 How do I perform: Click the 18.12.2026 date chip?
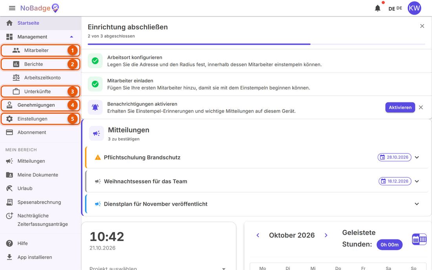click(x=395, y=181)
